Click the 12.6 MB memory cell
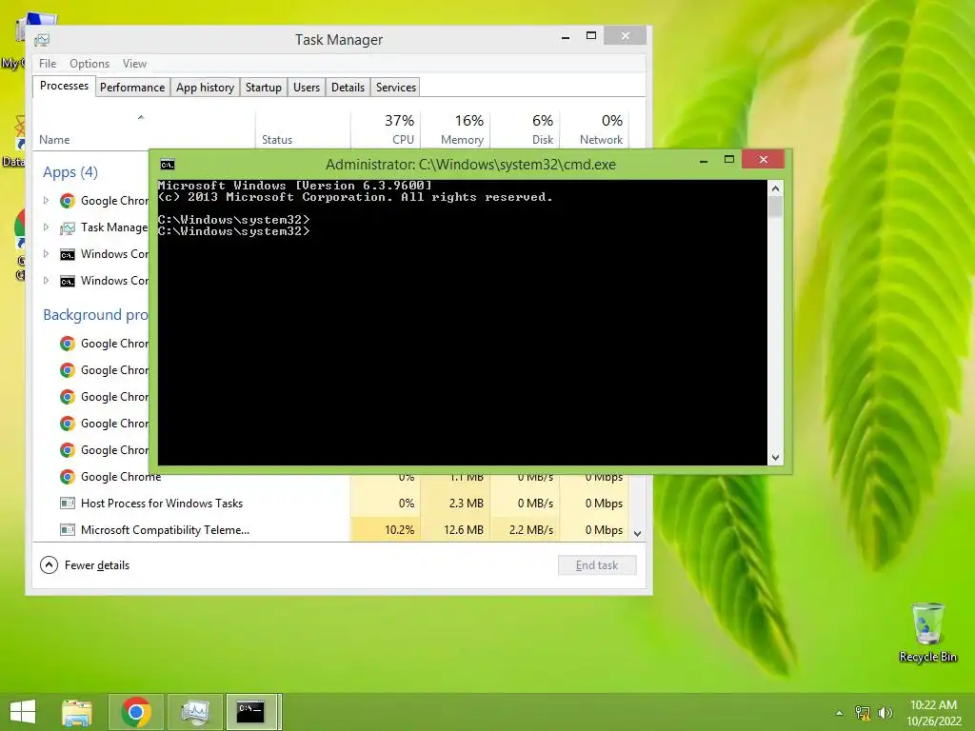 point(455,529)
